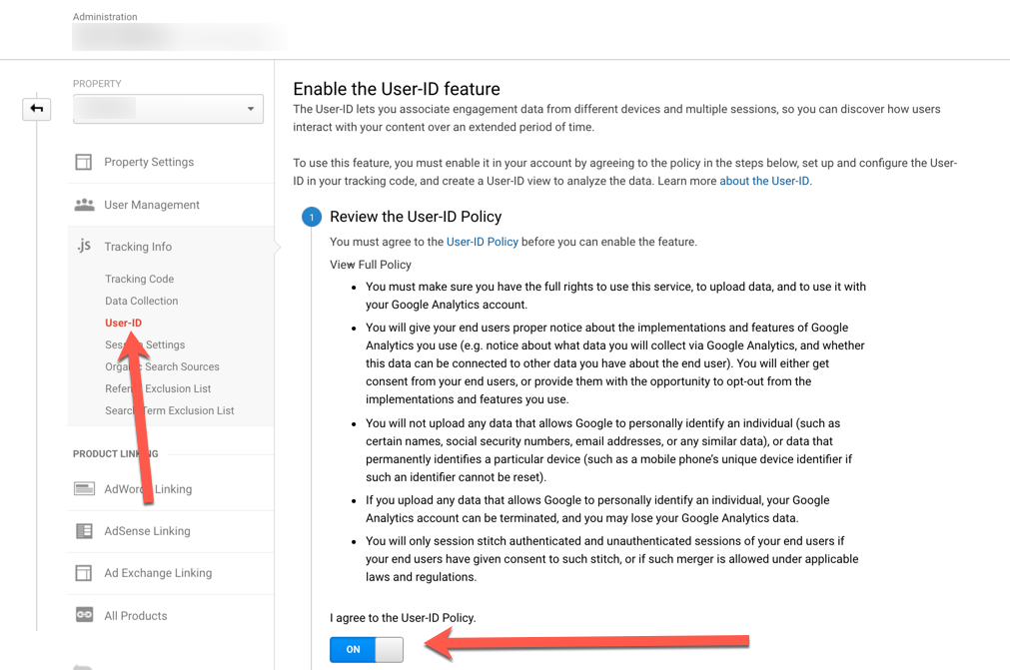Open AdSense Linking
The height and width of the screenshot is (670, 1010).
click(148, 531)
